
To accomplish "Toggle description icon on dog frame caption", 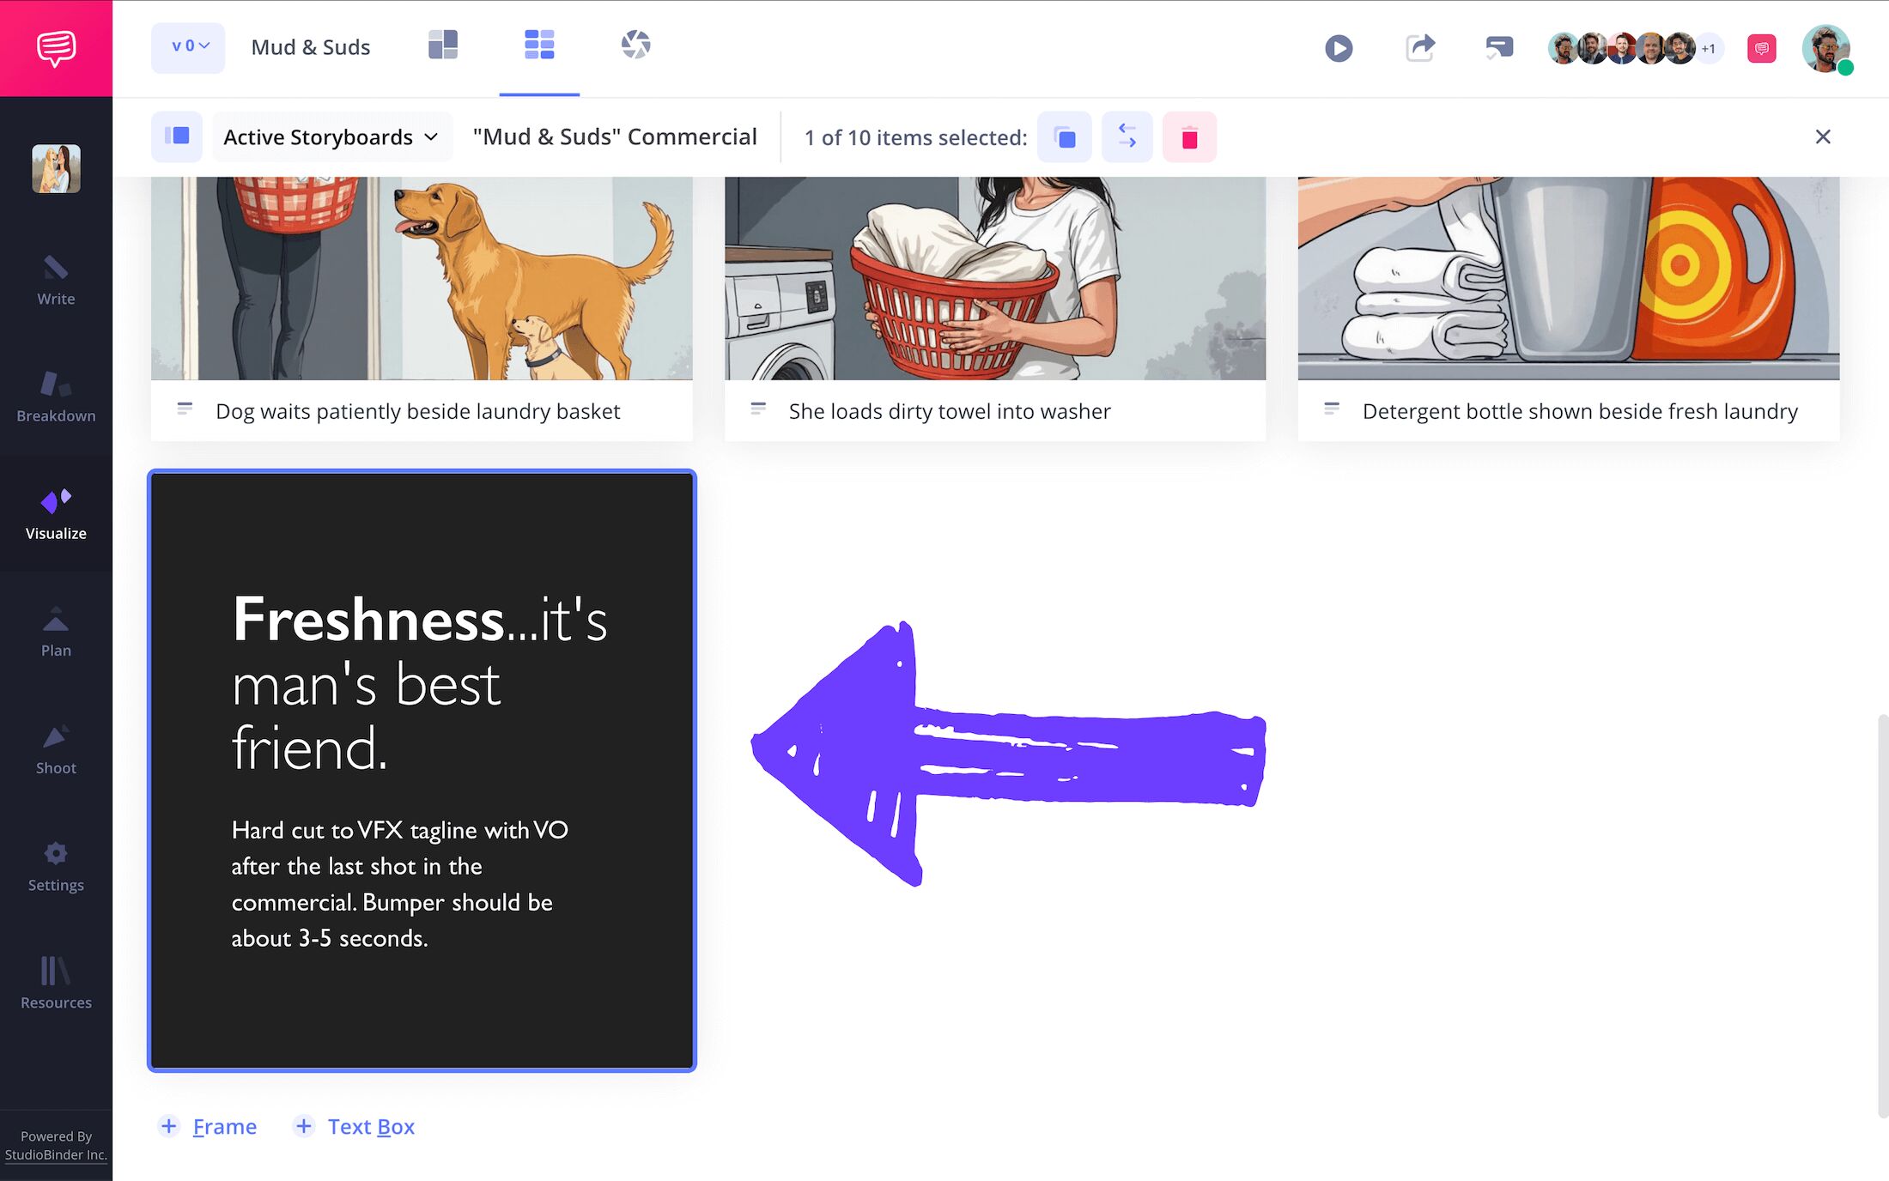I will 185,409.
